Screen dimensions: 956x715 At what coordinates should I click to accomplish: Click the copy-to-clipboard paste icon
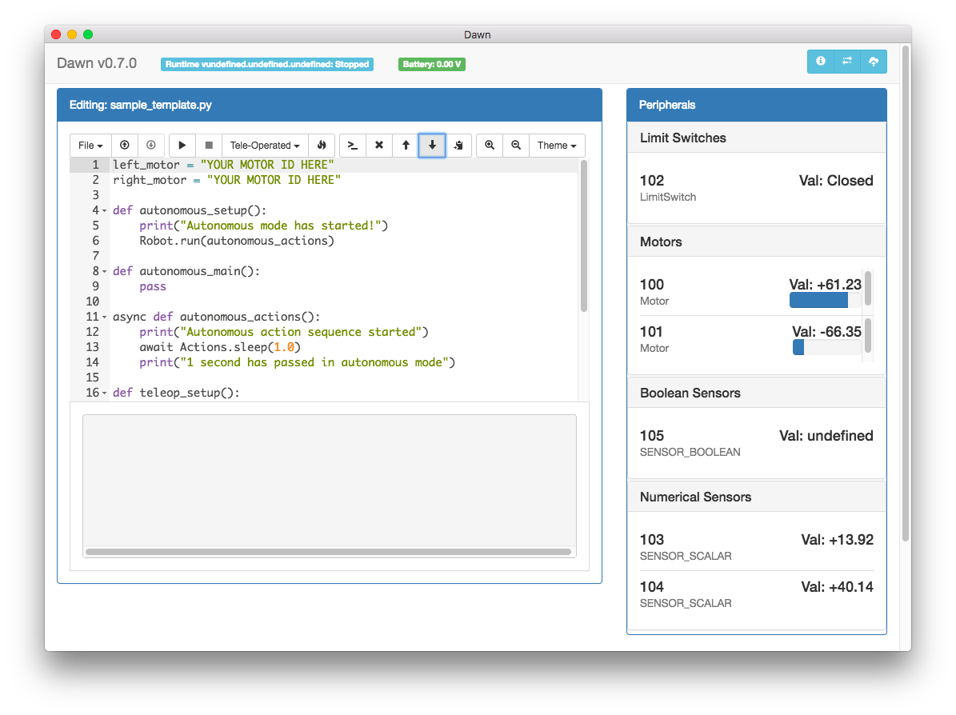pos(458,146)
